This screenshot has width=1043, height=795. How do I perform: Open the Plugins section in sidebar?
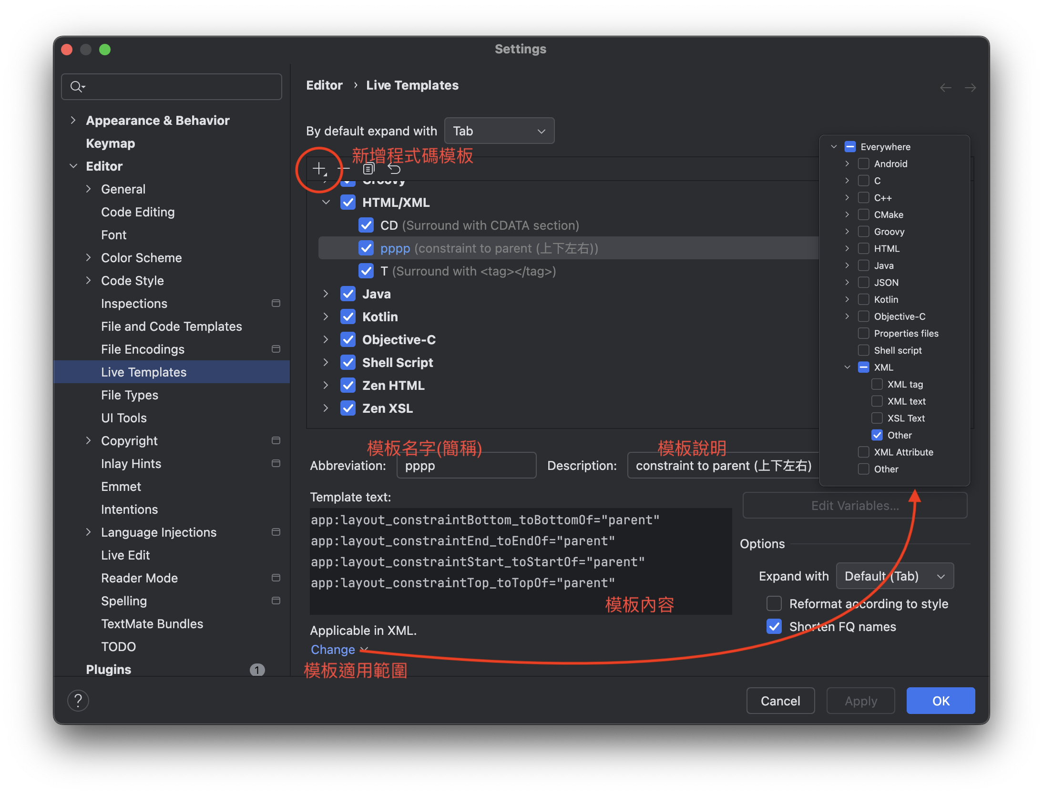(109, 669)
